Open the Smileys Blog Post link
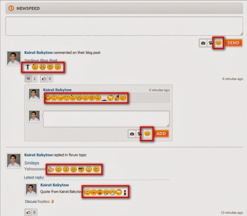The image size is (247, 216). [x=41, y=60]
